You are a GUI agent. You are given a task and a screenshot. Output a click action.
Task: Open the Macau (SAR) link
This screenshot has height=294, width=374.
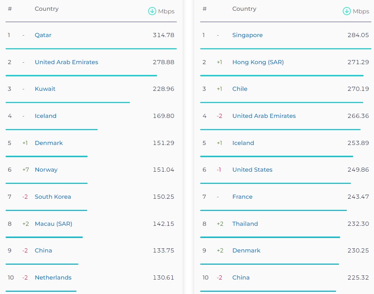point(53,224)
